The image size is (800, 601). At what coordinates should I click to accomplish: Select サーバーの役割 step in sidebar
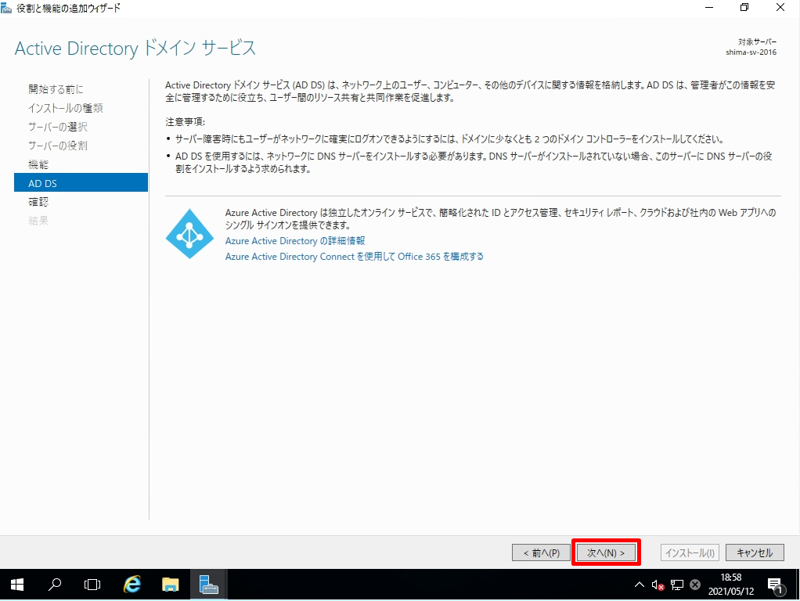tap(58, 146)
